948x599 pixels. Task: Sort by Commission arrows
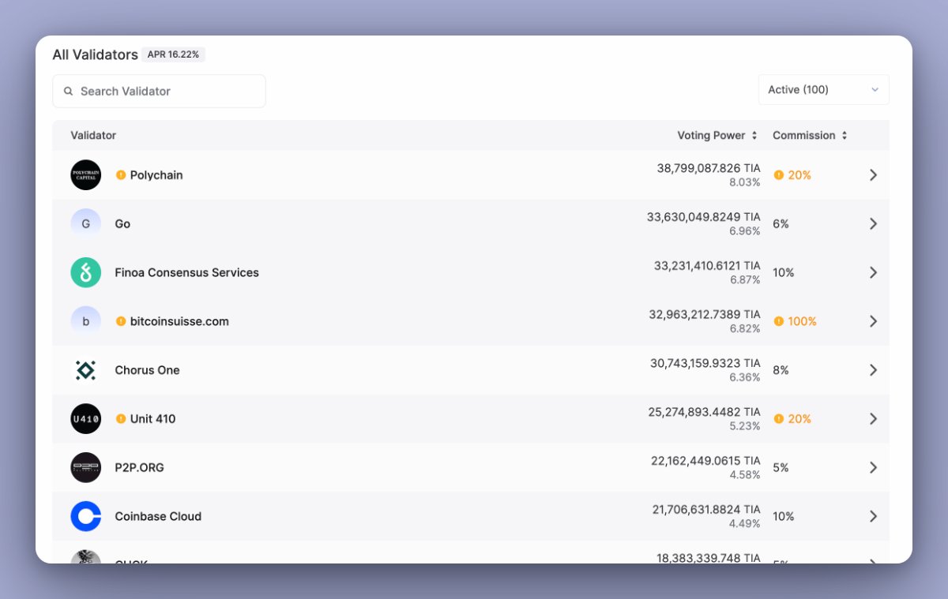[x=845, y=136]
